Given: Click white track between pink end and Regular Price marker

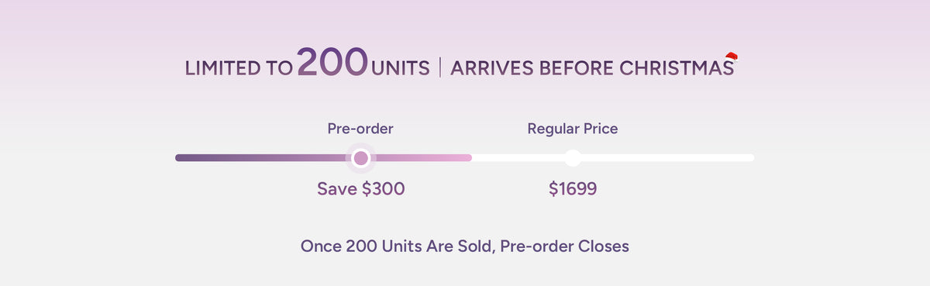Looking at the screenshot, I should (x=518, y=158).
